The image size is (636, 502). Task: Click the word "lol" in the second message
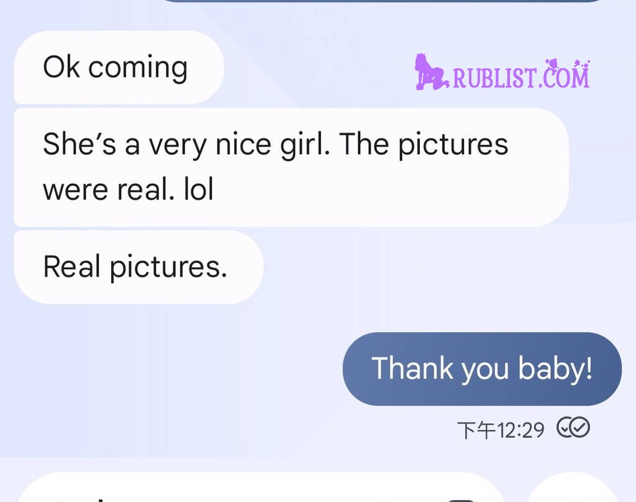[198, 189]
